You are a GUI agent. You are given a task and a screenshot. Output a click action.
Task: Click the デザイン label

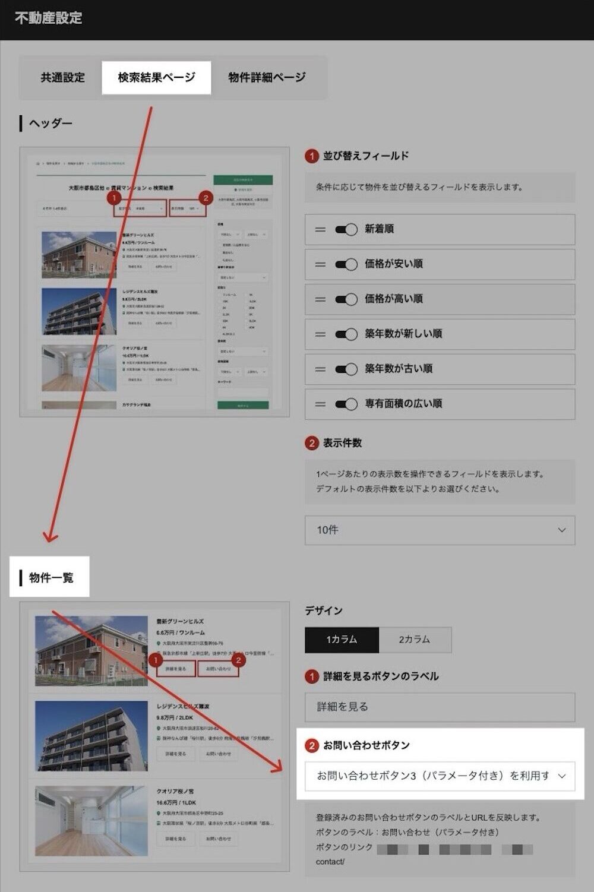[x=324, y=611]
